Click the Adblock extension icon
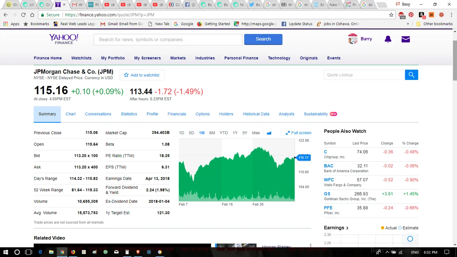 (x=402, y=15)
